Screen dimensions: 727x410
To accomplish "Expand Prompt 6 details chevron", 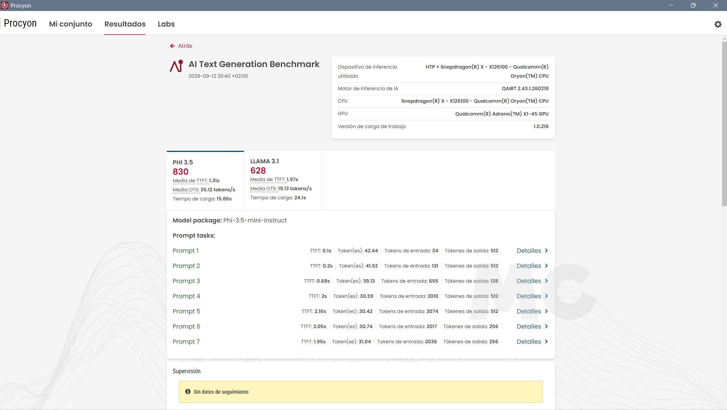I will (x=546, y=326).
